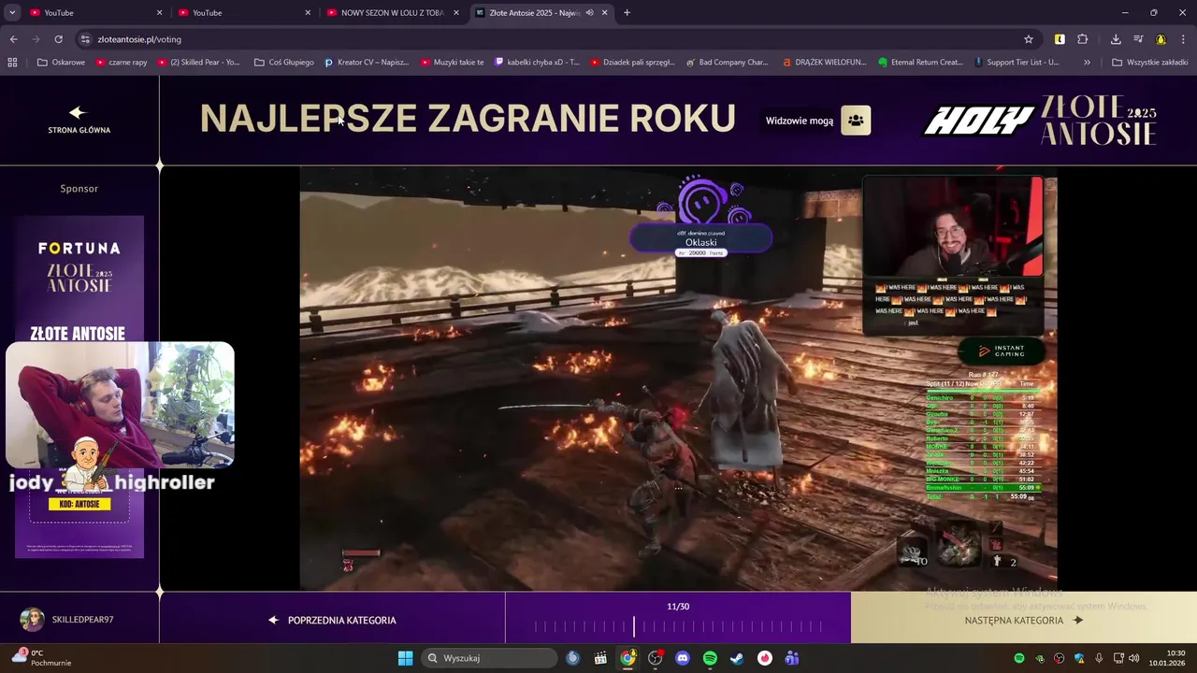Open Bad Company Char bookmark
The width and height of the screenshot is (1197, 673).
(727, 63)
